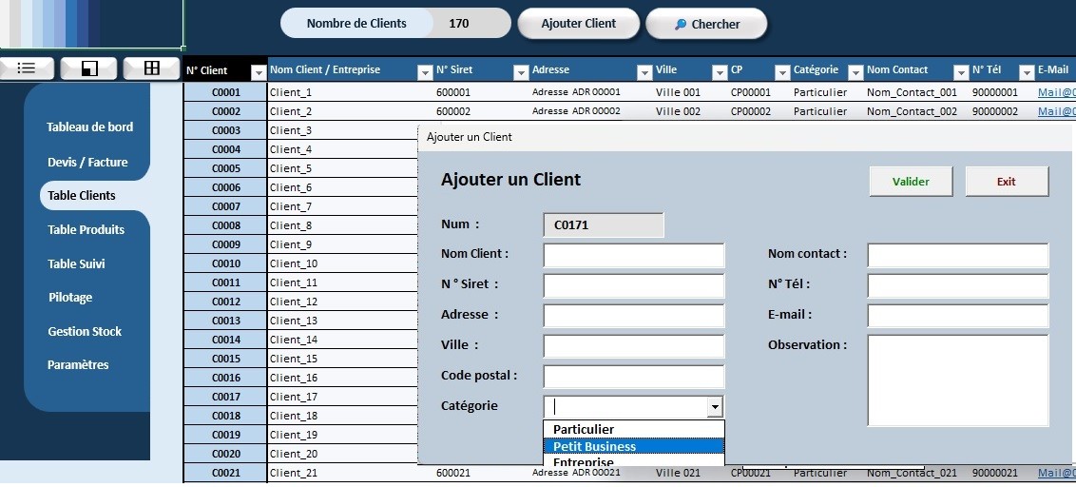This screenshot has height=487, width=1076.
Task: Choose Entreprise in the category list
Action: pyautogui.click(x=634, y=461)
